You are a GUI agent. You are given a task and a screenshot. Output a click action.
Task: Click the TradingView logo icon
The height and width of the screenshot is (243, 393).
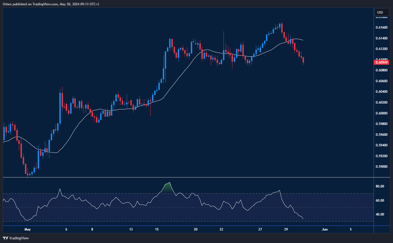pyautogui.click(x=5, y=238)
